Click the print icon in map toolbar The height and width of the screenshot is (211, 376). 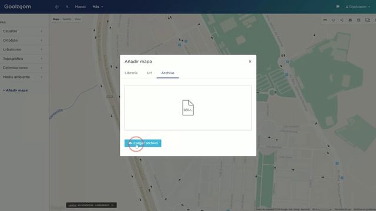point(350,20)
